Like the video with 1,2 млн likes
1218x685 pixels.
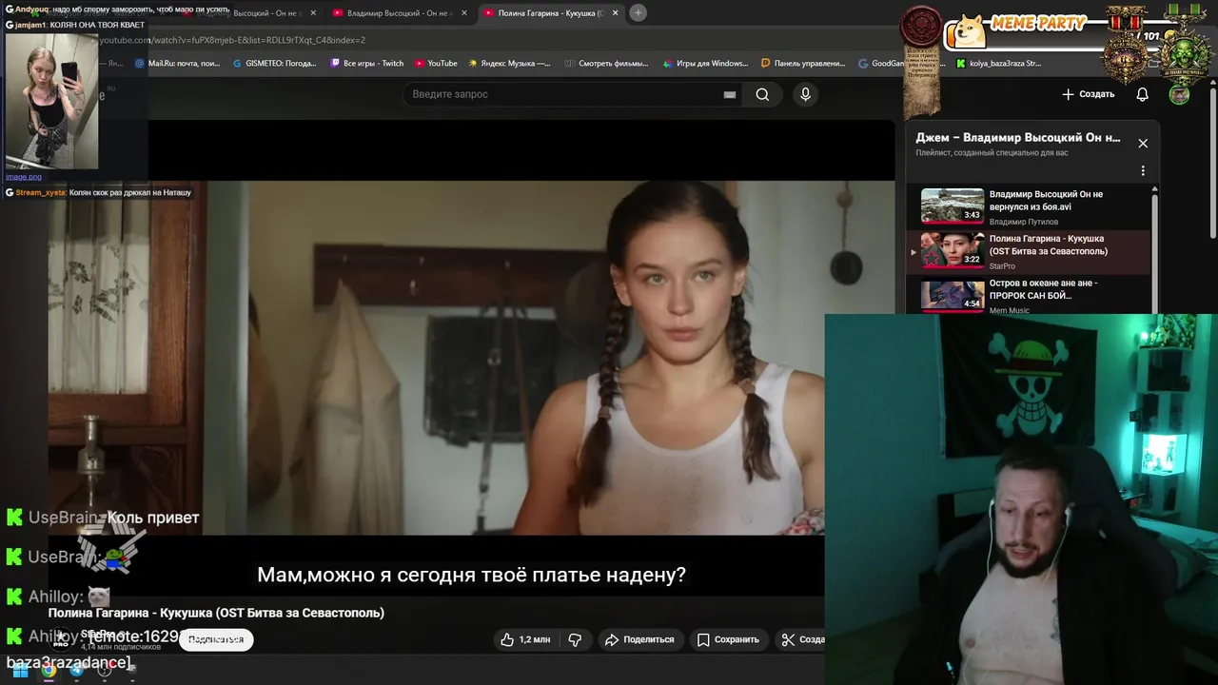pos(525,639)
